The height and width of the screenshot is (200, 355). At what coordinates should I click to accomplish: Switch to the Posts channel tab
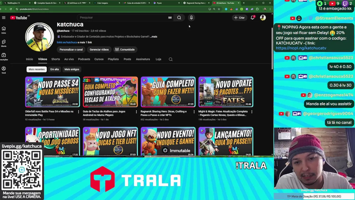(127, 59)
